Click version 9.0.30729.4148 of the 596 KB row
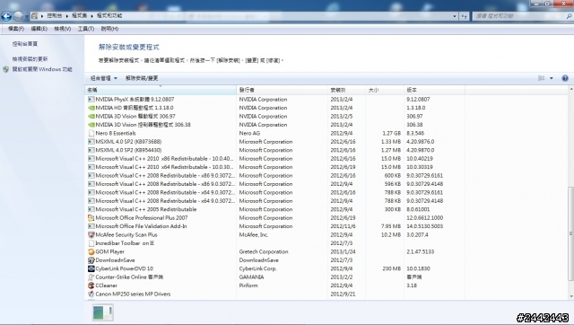Viewport: 574px width, 325px height. point(424,184)
